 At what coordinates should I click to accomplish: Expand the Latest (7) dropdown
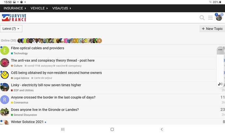11,29
